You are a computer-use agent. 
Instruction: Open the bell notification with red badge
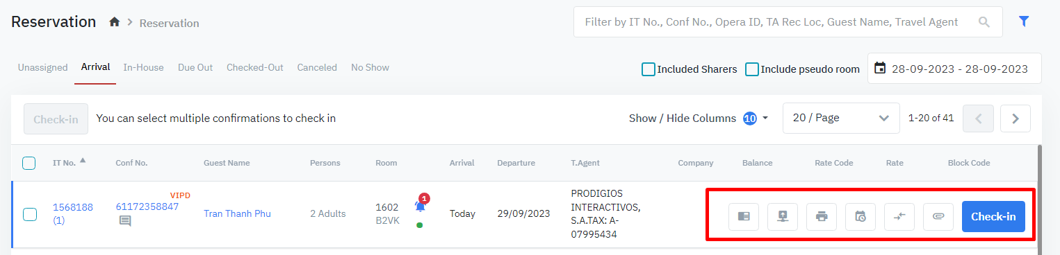(x=421, y=204)
